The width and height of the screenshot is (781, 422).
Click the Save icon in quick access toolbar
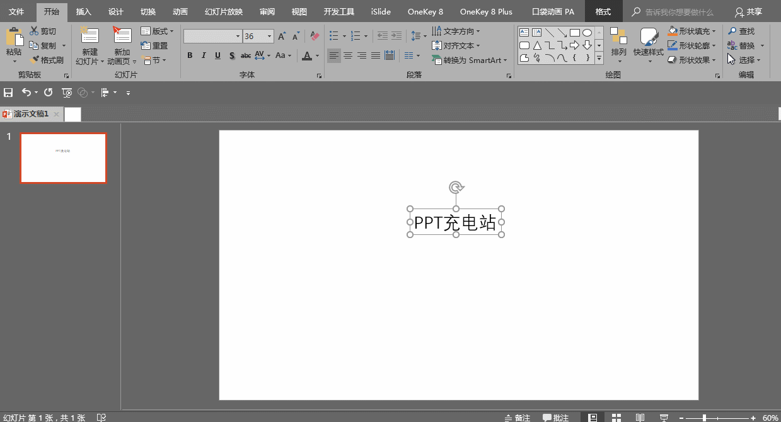pyautogui.click(x=8, y=93)
